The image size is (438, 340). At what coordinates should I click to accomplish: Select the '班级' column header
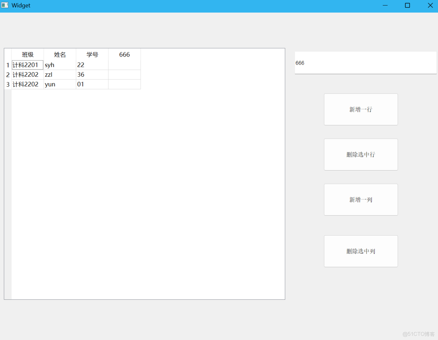[27, 54]
